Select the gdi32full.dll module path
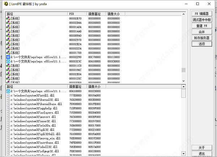 point(35,134)
